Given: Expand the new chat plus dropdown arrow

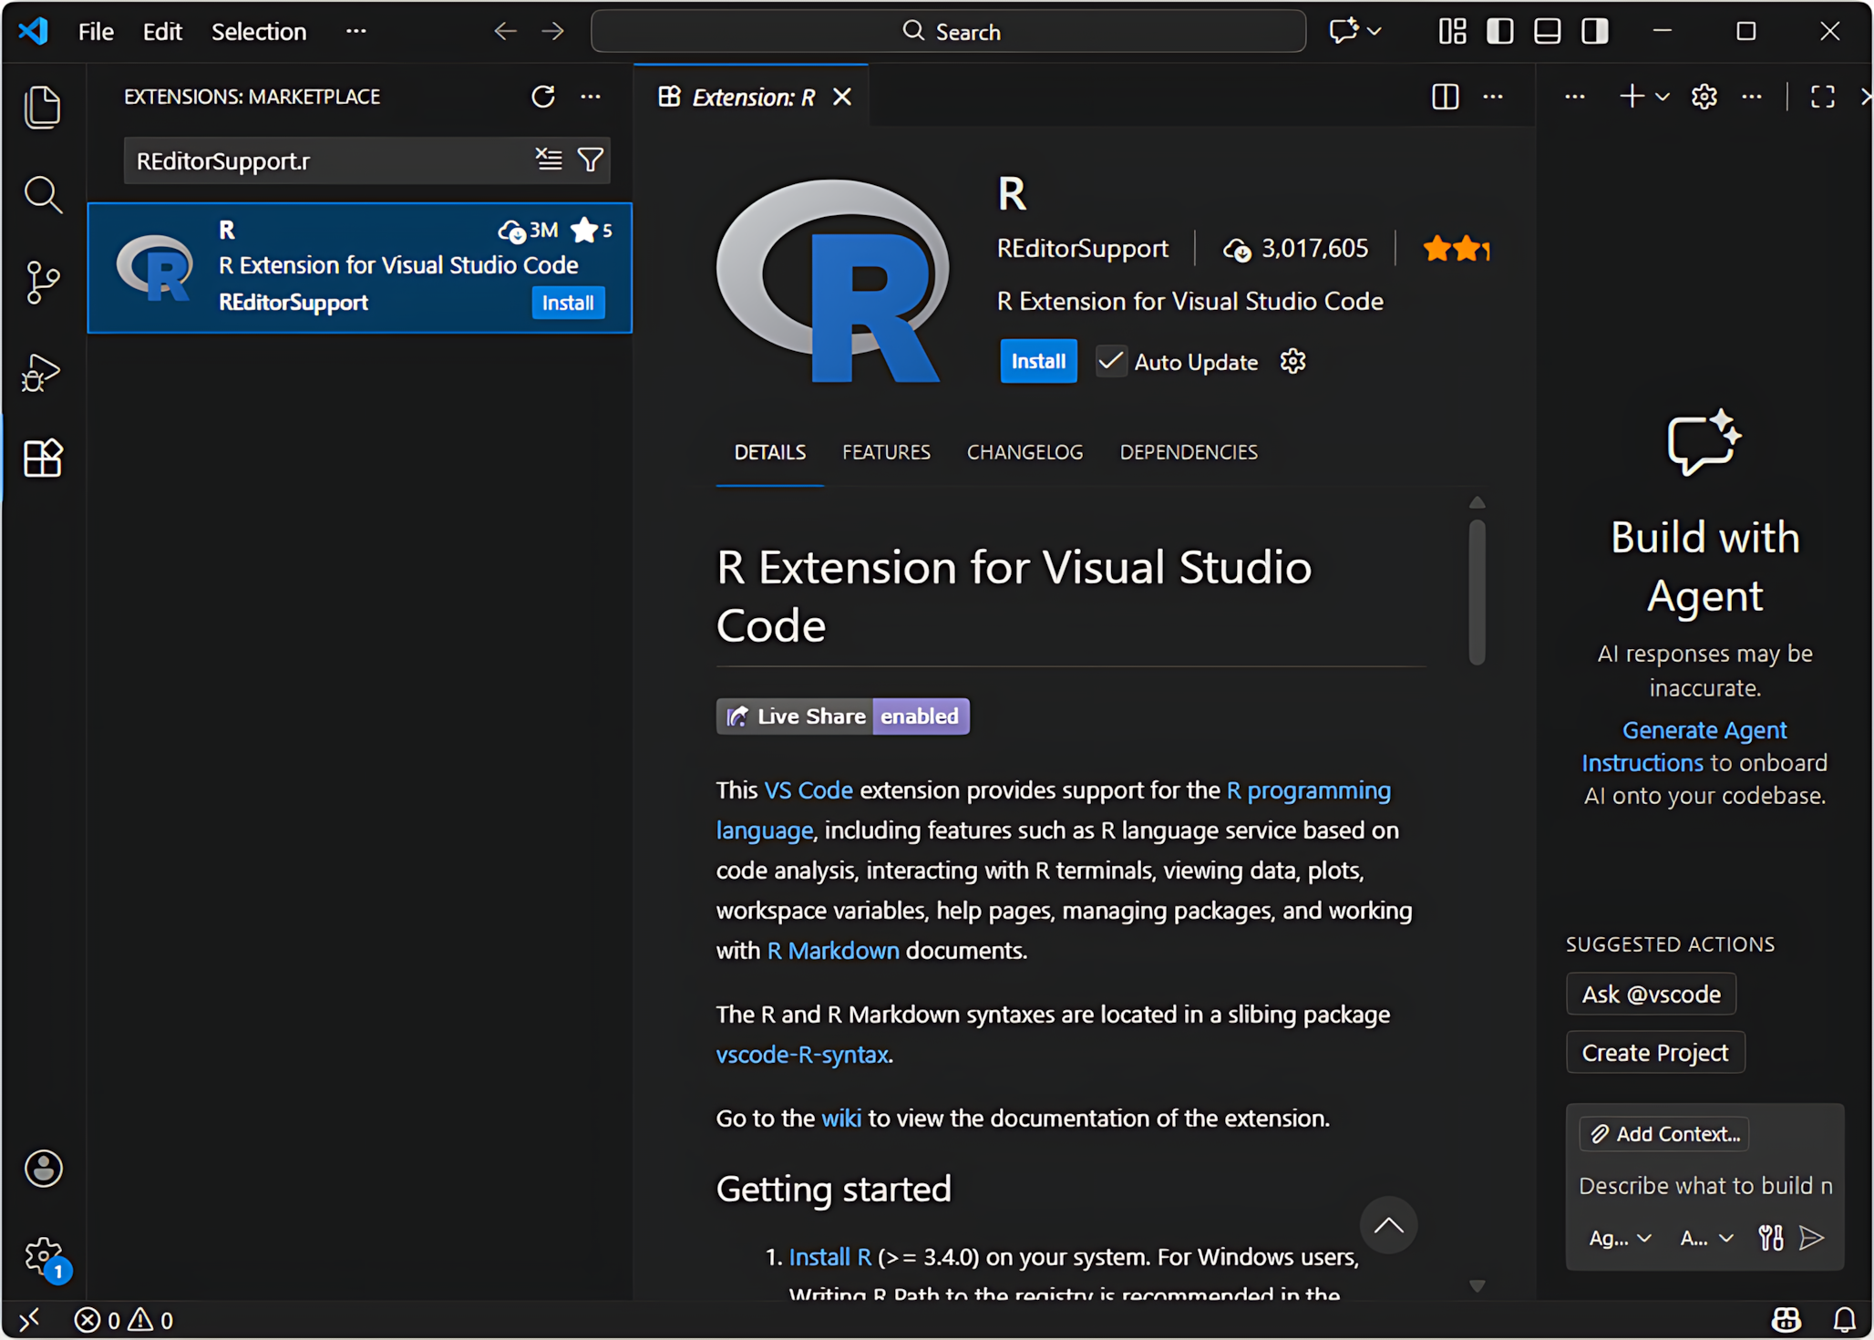Looking at the screenshot, I should pyautogui.click(x=1663, y=97).
